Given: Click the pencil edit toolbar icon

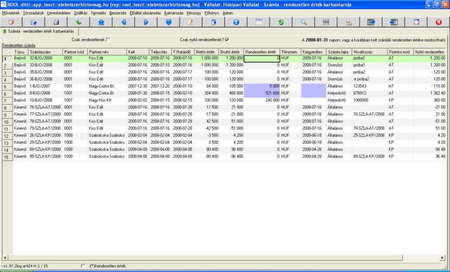Looking at the screenshot, I should tap(191, 22).
